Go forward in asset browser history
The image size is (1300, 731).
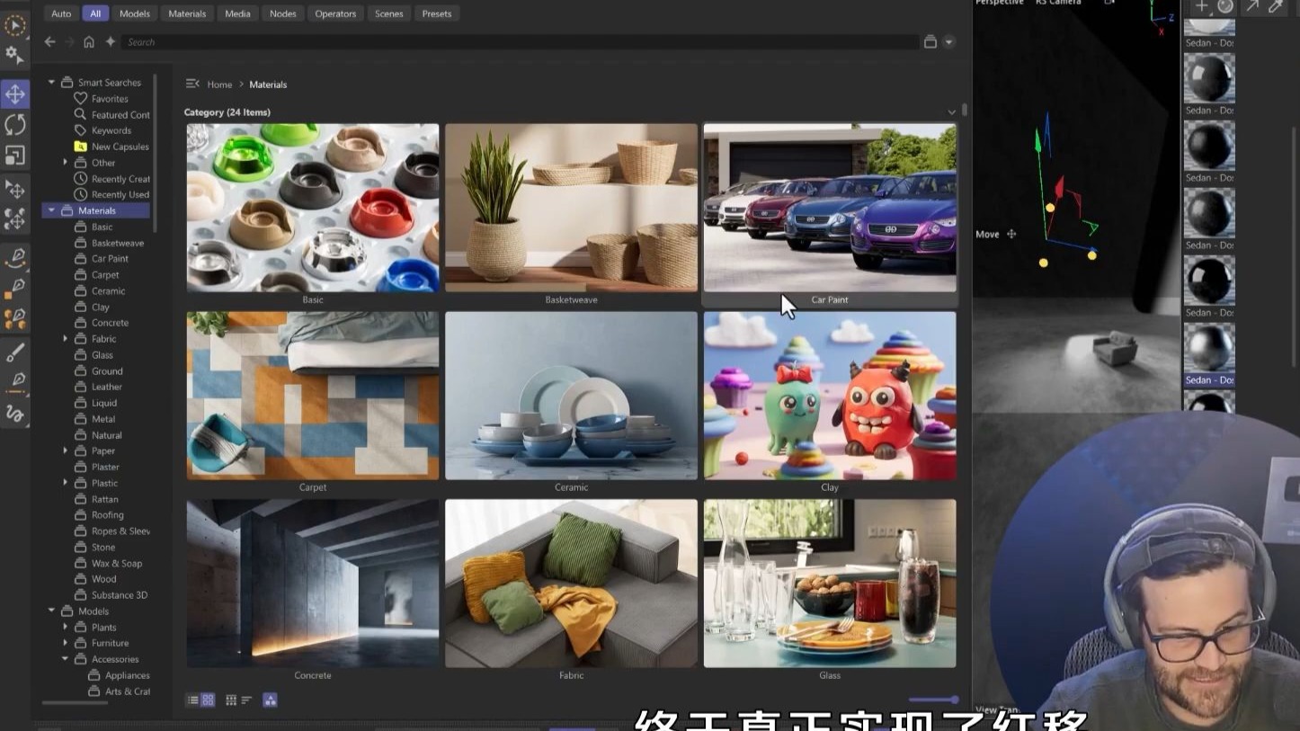[x=69, y=41]
